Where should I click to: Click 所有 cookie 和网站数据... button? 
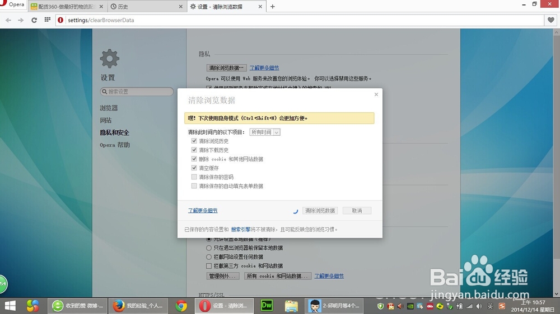coord(278,276)
